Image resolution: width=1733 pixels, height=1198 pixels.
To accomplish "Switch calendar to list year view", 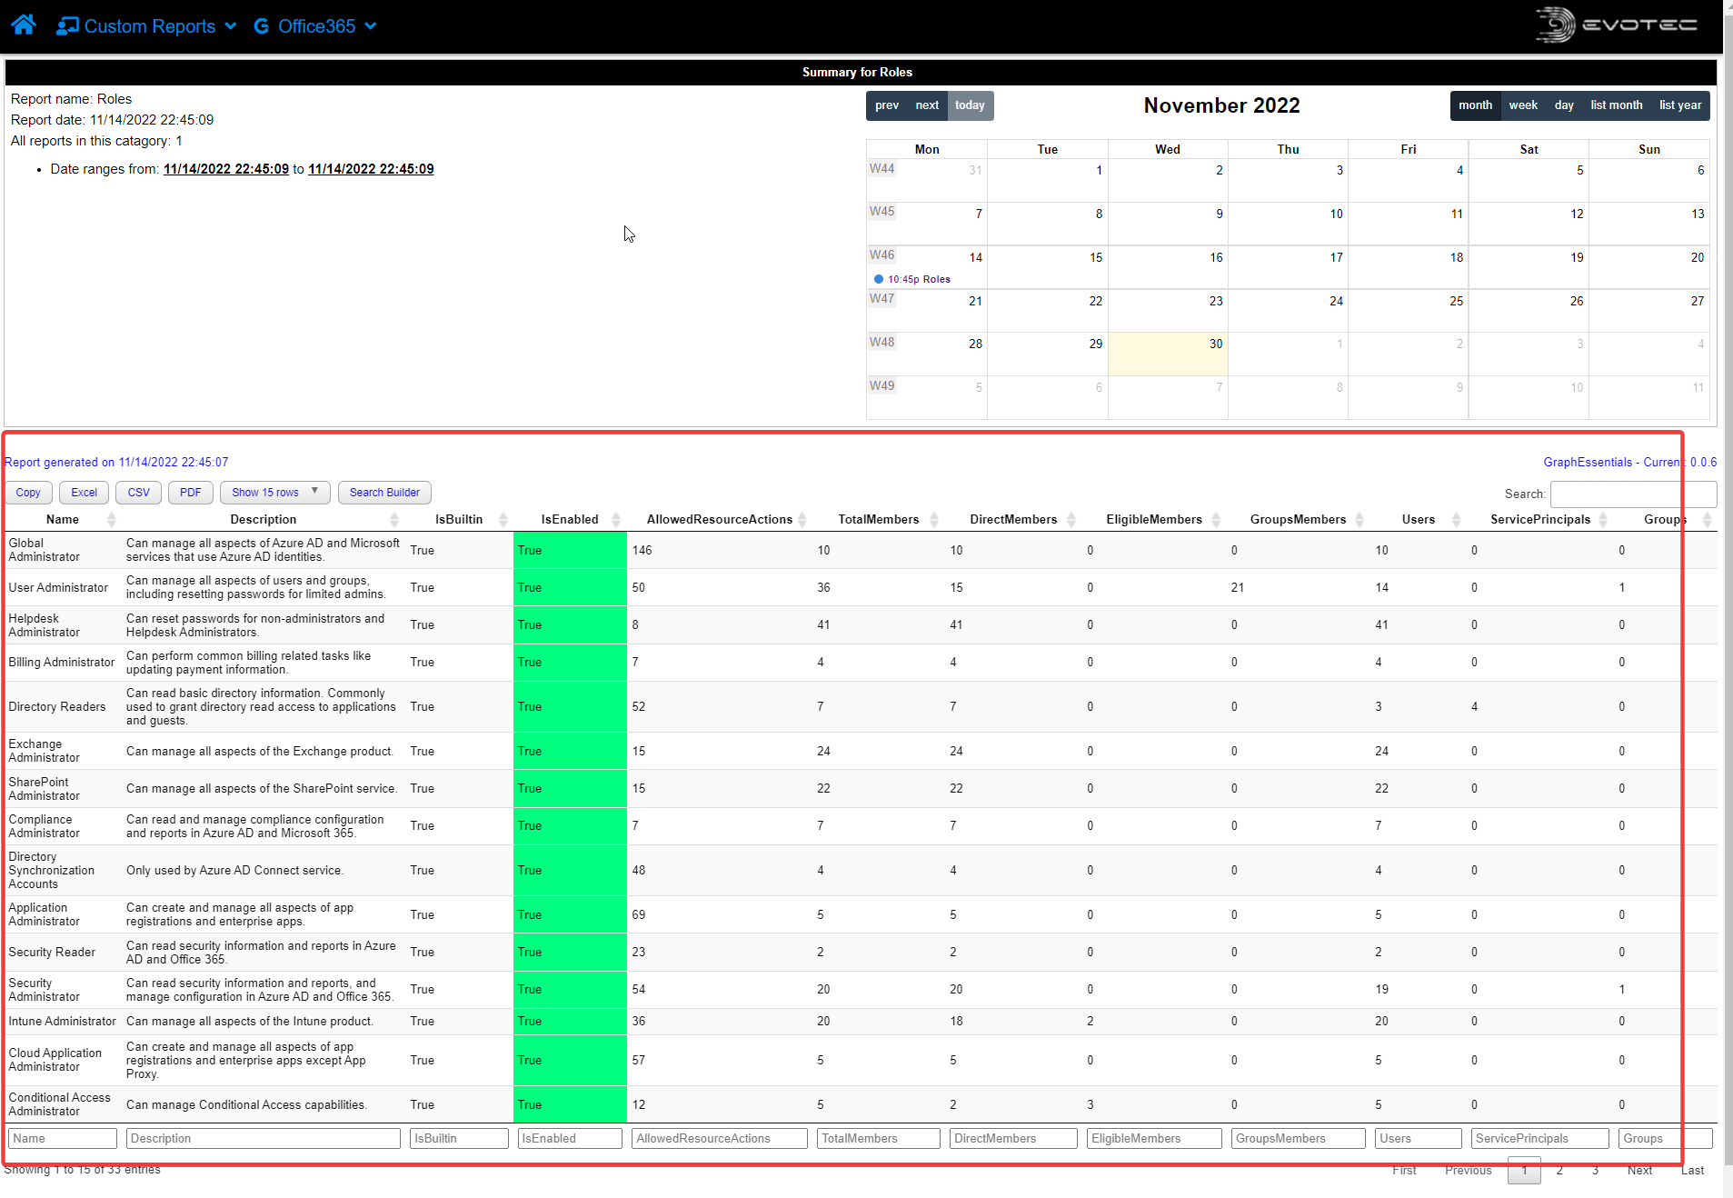I will point(1680,105).
